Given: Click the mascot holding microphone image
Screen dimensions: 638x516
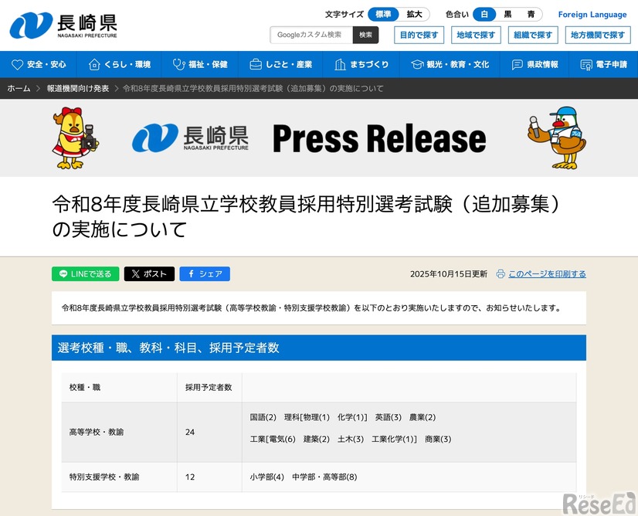Looking at the screenshot, I should click(558, 137).
